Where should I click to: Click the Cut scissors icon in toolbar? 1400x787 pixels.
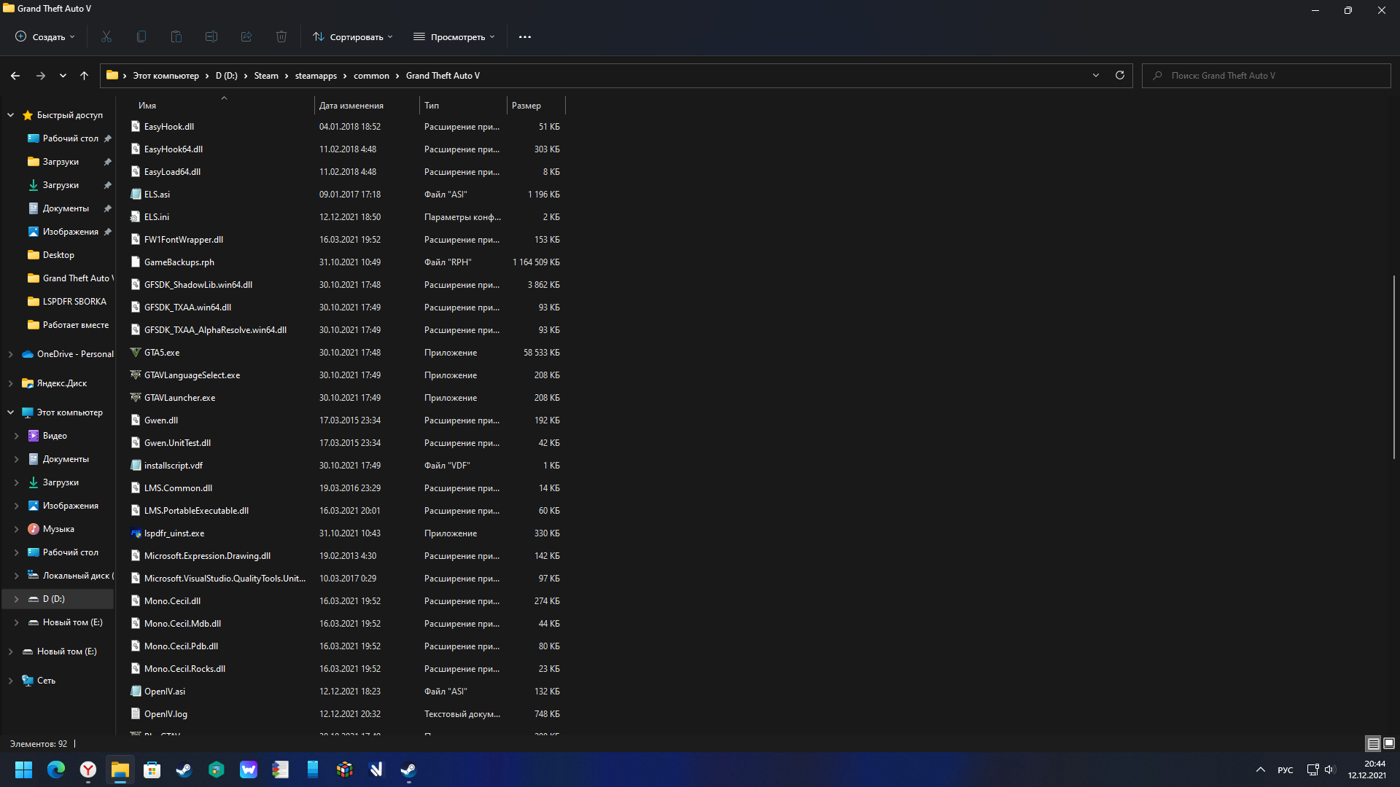(x=106, y=36)
